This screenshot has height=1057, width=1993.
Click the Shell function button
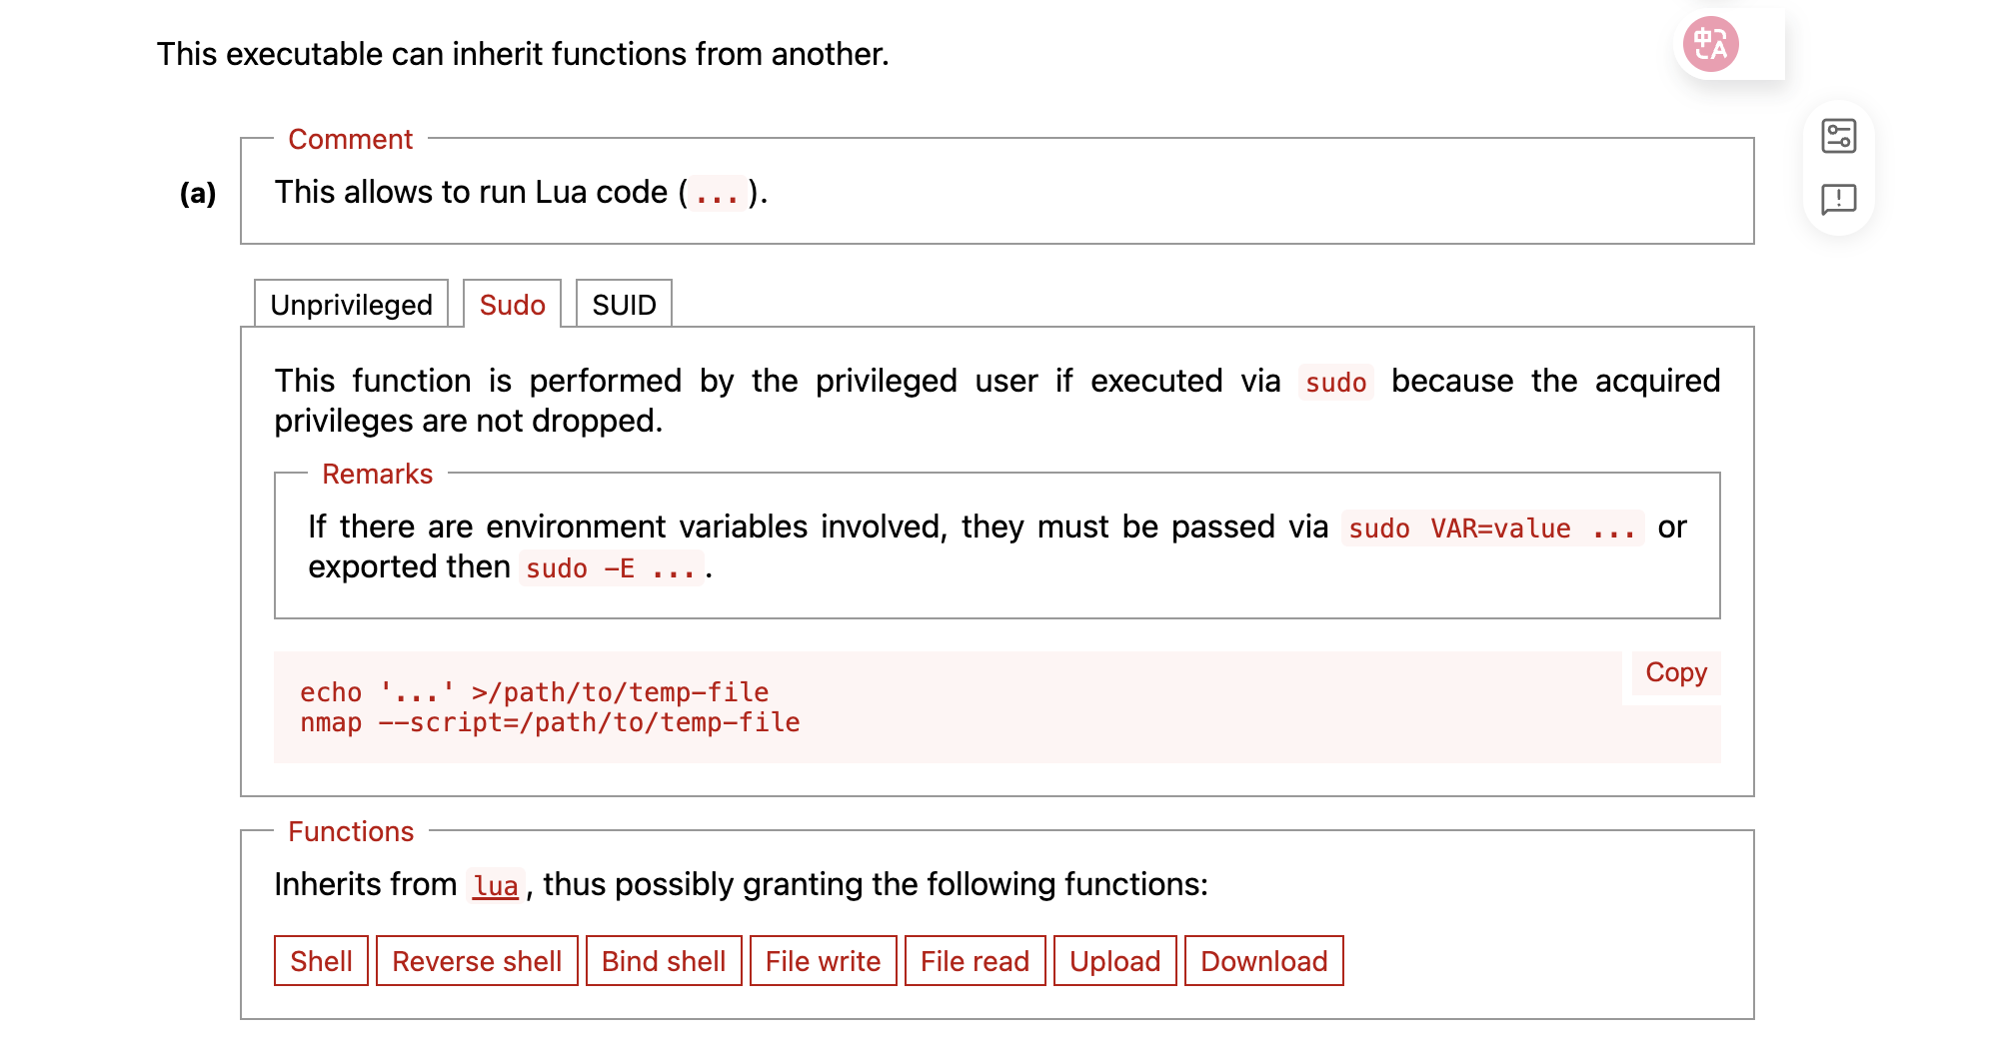(x=321, y=961)
